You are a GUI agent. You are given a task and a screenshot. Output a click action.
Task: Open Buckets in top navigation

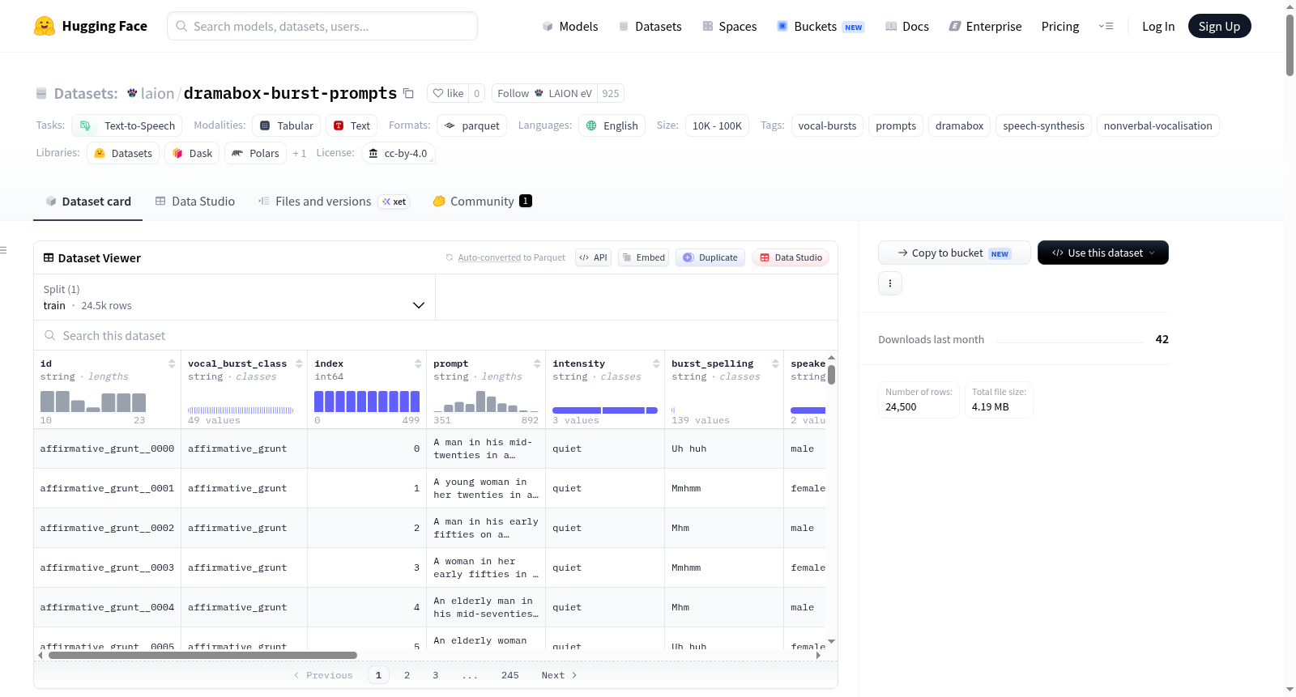[821, 26]
